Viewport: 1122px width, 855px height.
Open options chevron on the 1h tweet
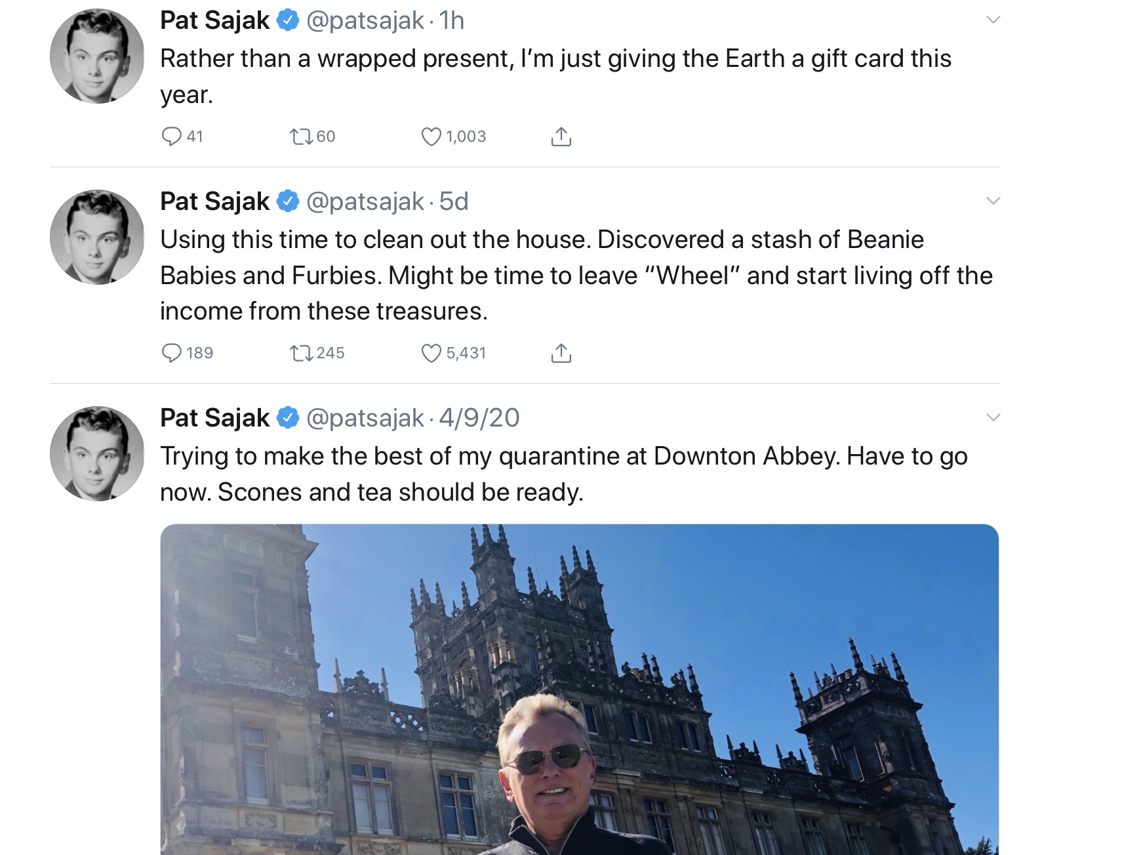[993, 20]
